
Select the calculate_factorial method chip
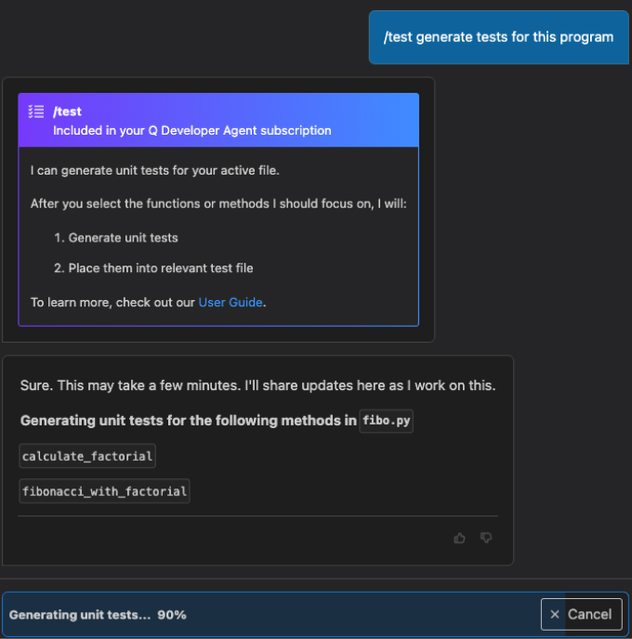(87, 456)
